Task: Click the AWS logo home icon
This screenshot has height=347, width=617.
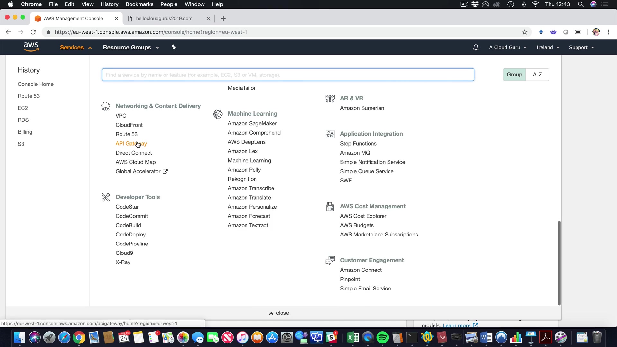Action: [x=31, y=47]
